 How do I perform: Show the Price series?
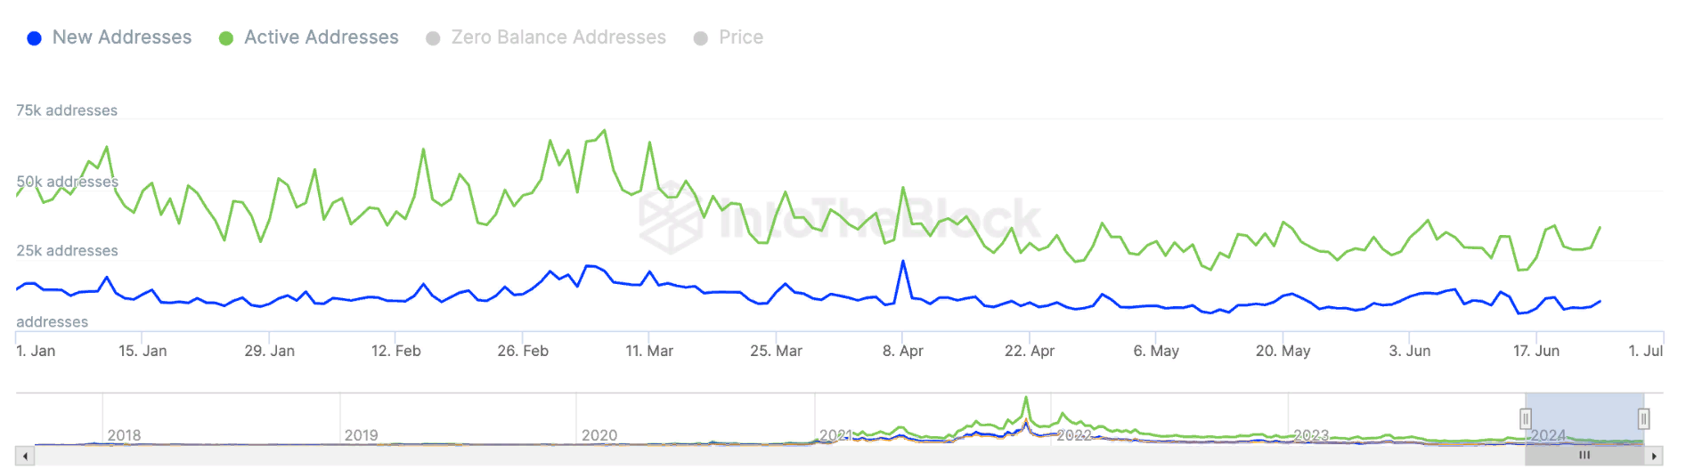coord(740,37)
